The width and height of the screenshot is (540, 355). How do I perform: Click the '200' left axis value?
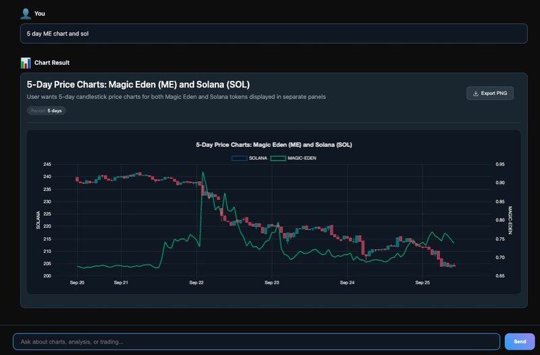[47, 276]
